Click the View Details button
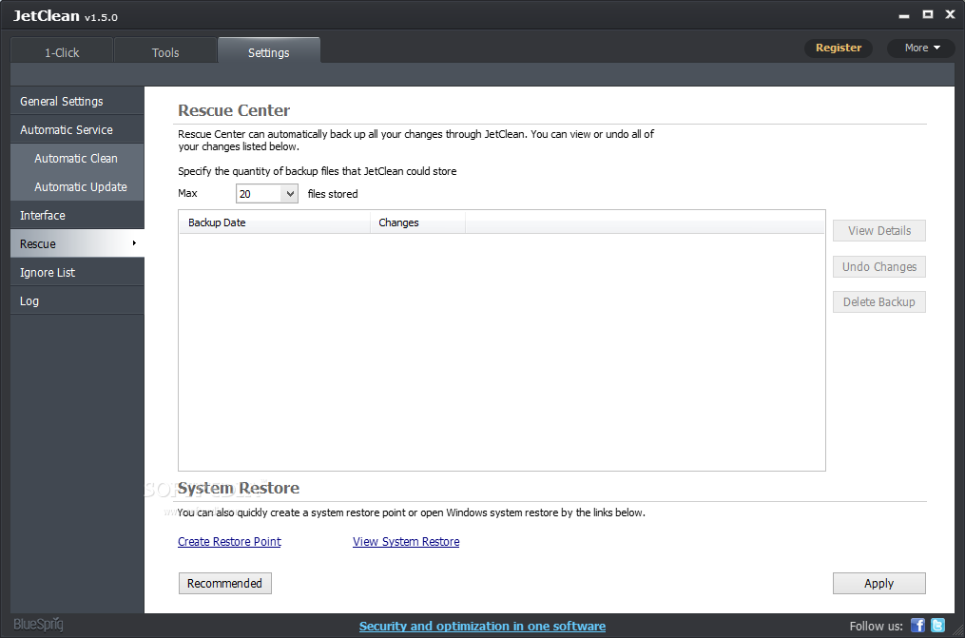The width and height of the screenshot is (965, 638). point(878,231)
